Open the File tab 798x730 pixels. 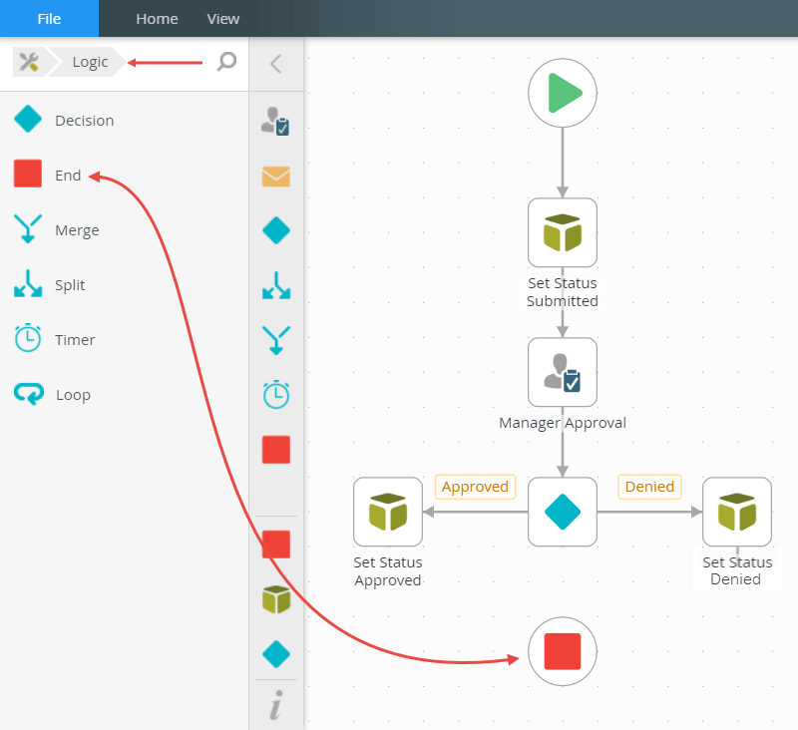[x=49, y=19]
